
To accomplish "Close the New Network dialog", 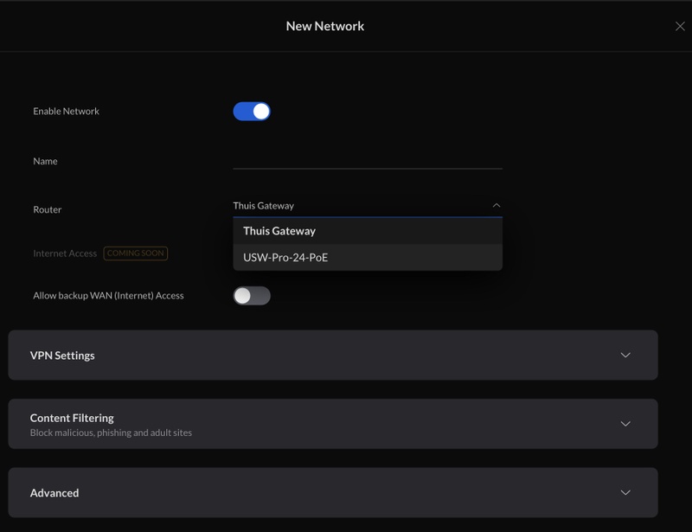I will click(x=680, y=27).
